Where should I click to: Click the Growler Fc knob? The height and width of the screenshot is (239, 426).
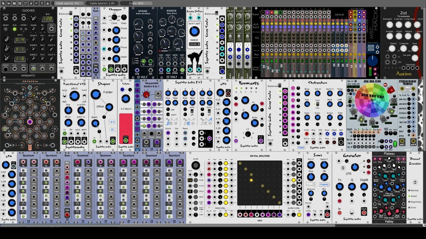339,187
